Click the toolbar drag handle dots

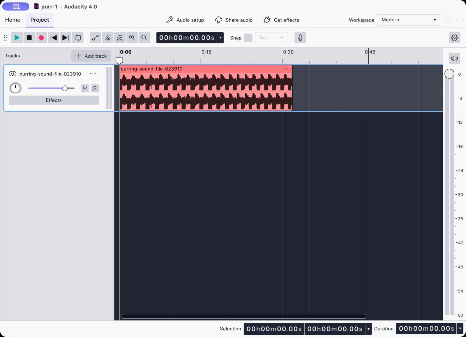click(6, 38)
